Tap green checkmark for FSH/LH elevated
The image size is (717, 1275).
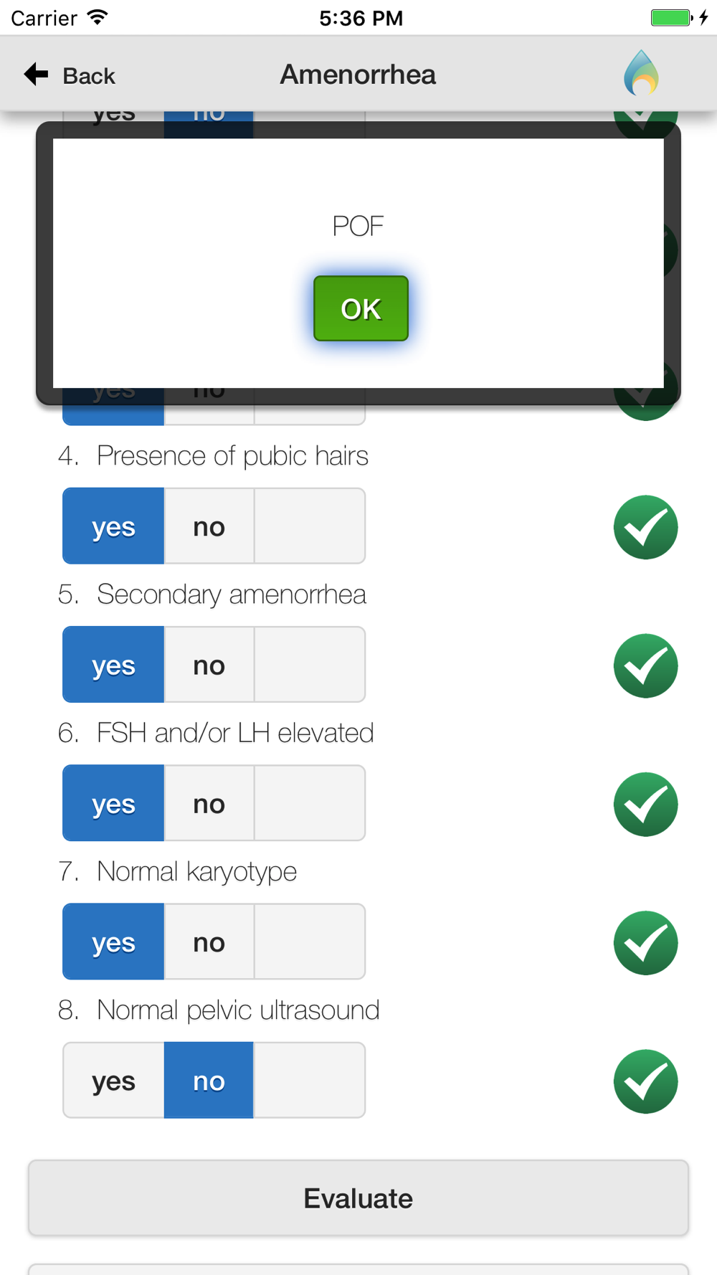645,804
